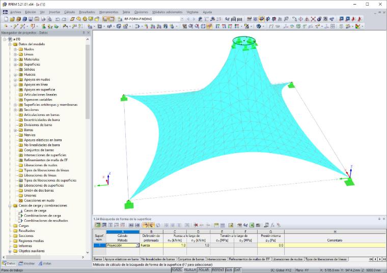
Task: Expand the Nudos tree node
Action: (x=15, y=49)
